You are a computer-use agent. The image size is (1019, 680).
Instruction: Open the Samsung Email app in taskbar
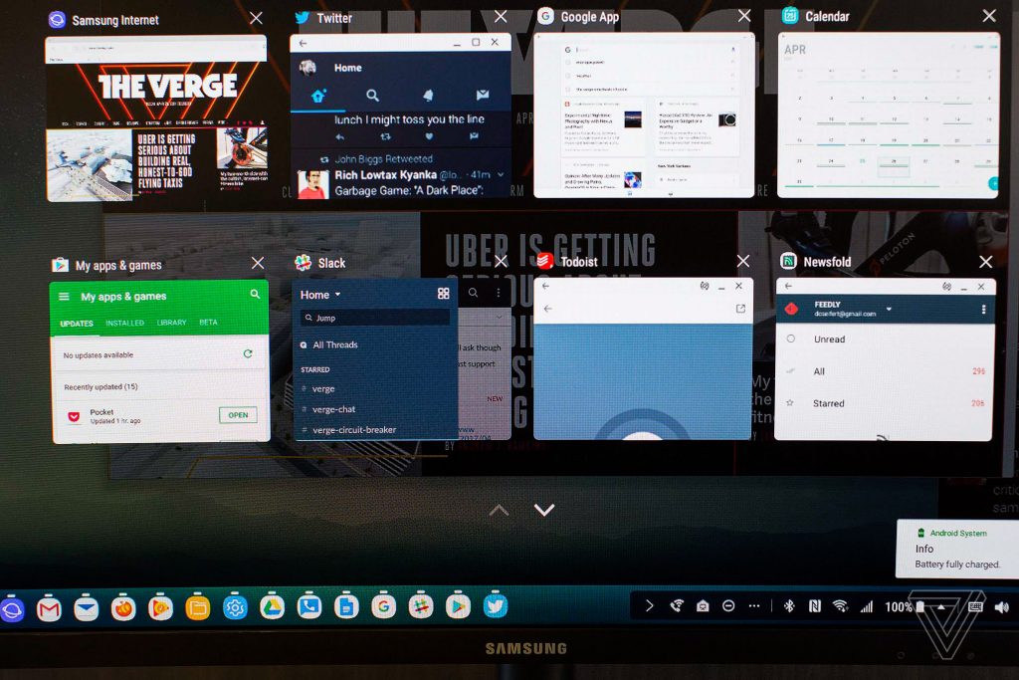[86, 608]
